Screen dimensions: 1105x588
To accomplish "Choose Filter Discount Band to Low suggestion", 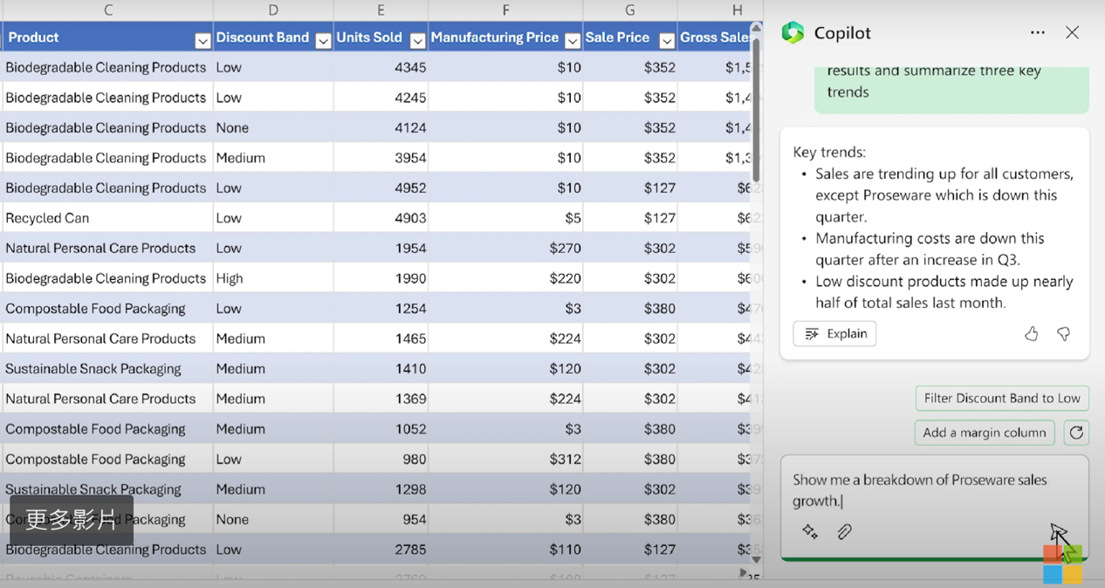I will [1001, 399].
